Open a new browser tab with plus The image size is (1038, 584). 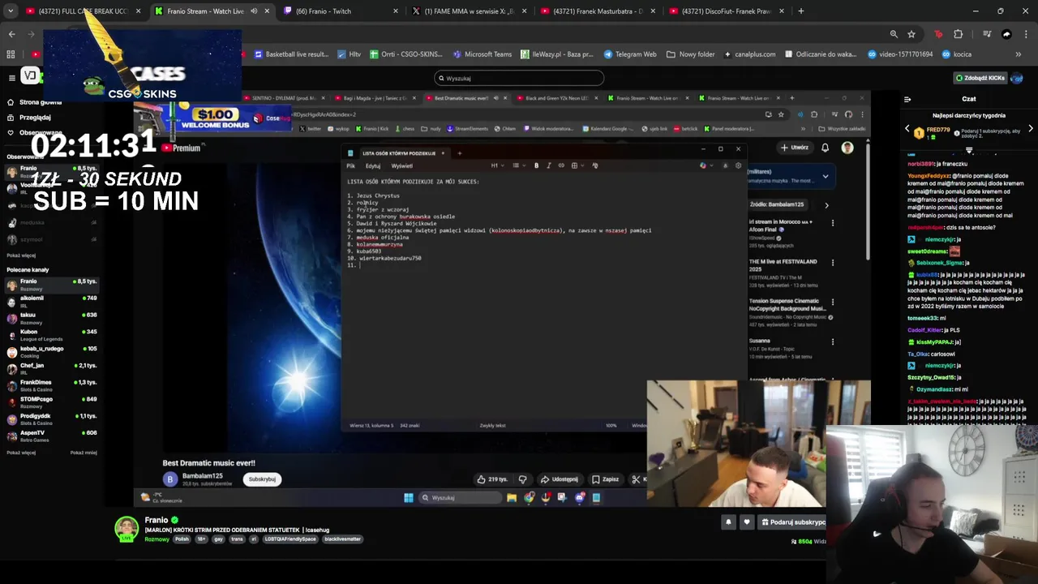[800, 11]
